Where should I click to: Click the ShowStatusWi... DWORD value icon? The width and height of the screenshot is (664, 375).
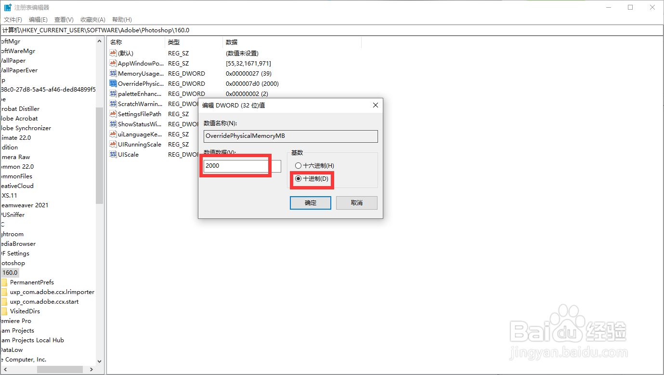(113, 124)
